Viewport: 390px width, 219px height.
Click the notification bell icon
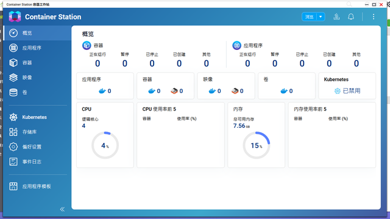point(351,16)
